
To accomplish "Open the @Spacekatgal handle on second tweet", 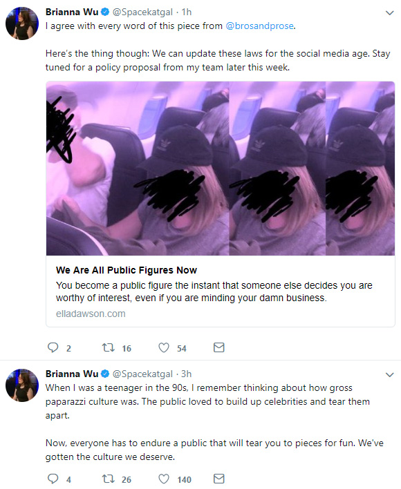I will tap(142, 374).
